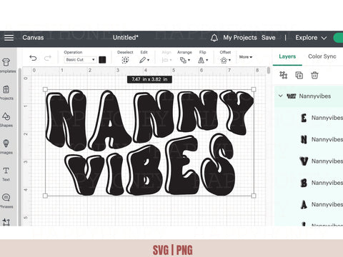
Task: Open the black color swatch
Action: coord(102,60)
